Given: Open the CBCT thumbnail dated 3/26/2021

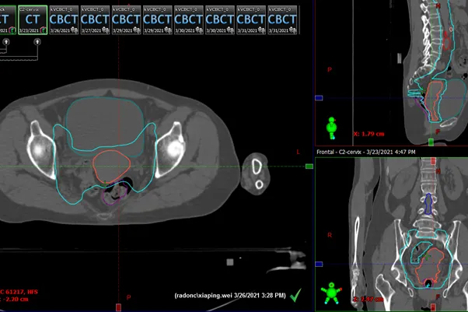Looking at the screenshot, I should [64, 19].
